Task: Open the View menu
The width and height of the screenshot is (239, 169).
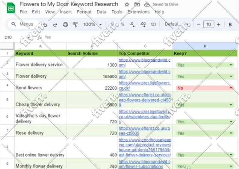Action: pyautogui.click(x=50, y=12)
